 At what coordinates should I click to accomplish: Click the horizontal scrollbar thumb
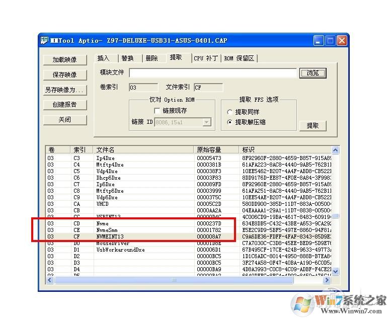174,280
